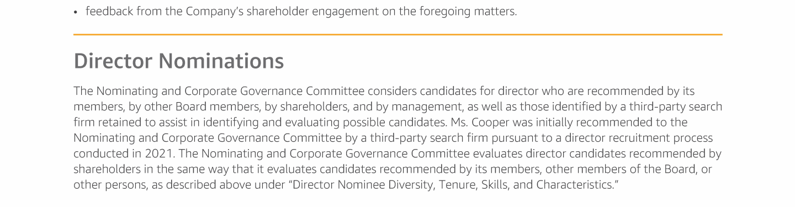Click the phrase 'evaluates director candidates'
This screenshot has height=207, width=795.
[x=548, y=153]
